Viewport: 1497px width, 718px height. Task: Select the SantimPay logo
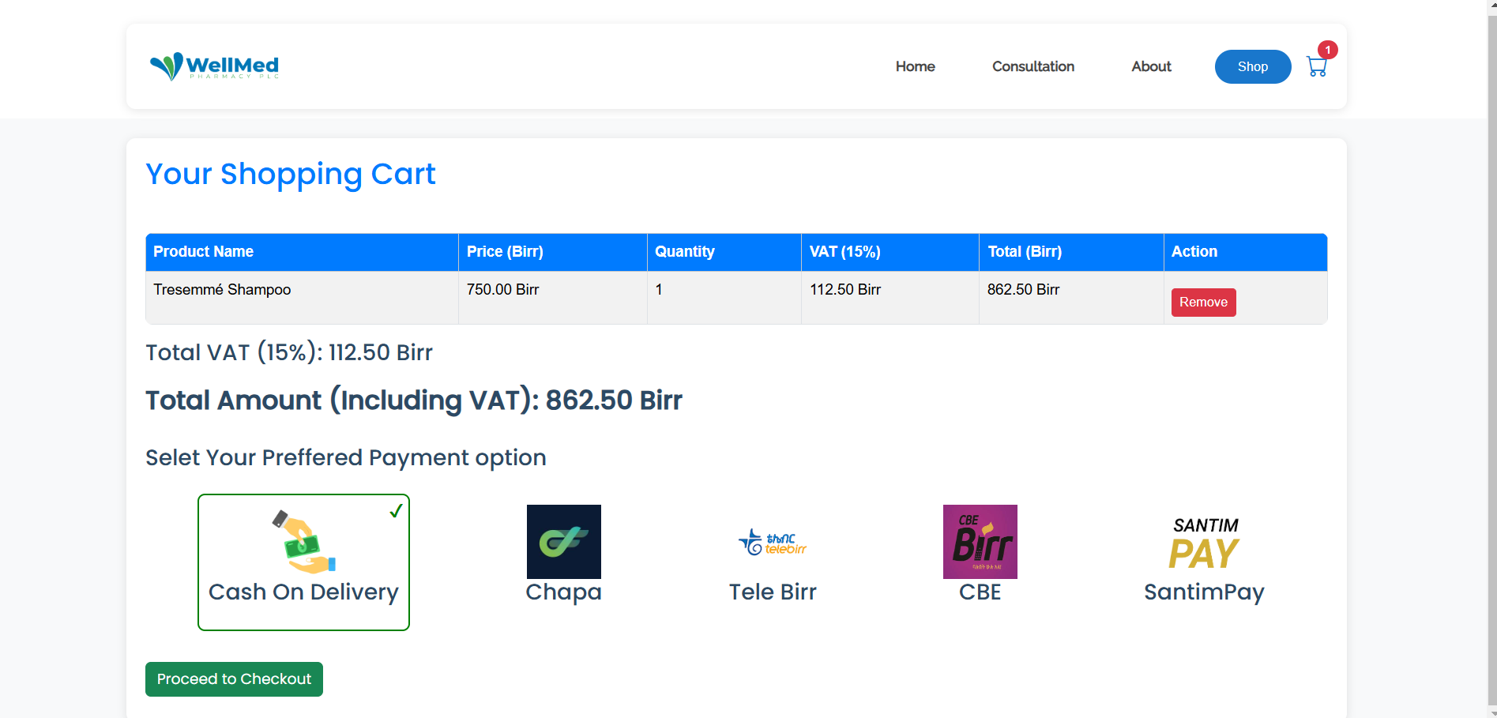coord(1204,543)
